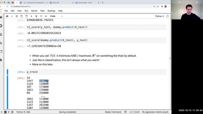Open the running kernels sidebar icon
Viewport: 203px width, 114px height.
click(x=1, y=26)
